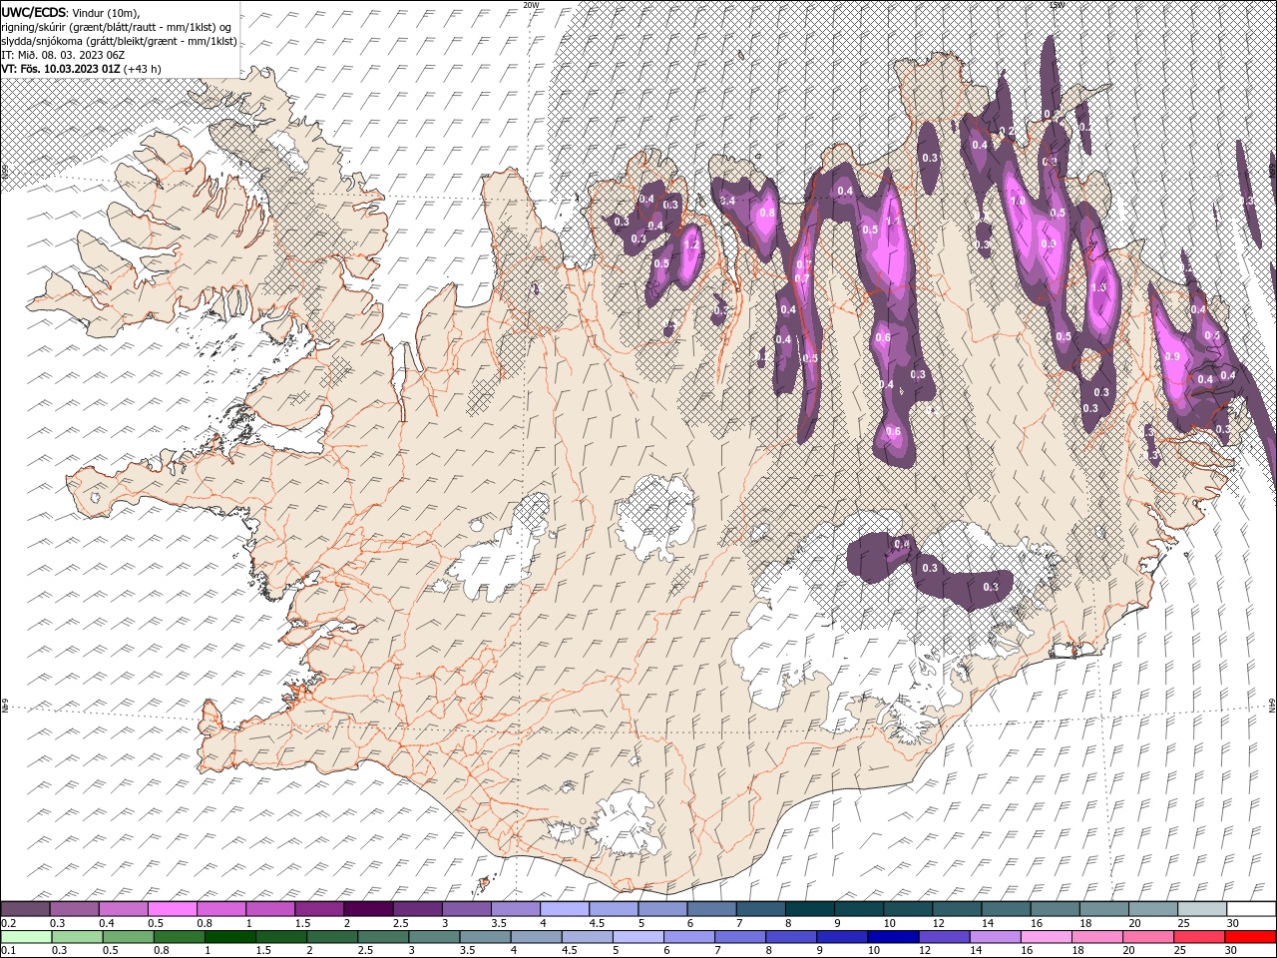
Task: Click the 'Vindur (10m),' text in header
Action: click(x=108, y=12)
